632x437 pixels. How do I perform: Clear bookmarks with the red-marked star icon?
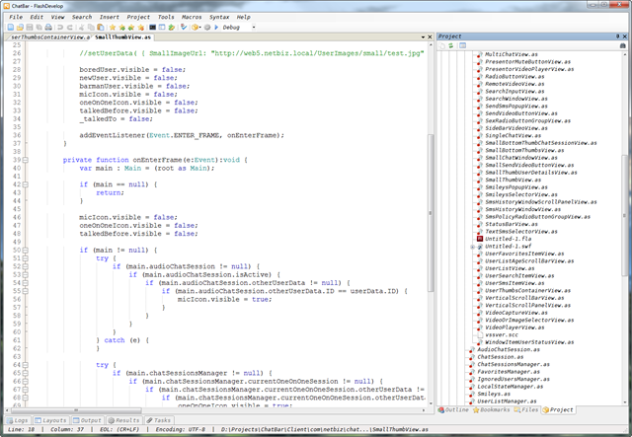[140, 28]
